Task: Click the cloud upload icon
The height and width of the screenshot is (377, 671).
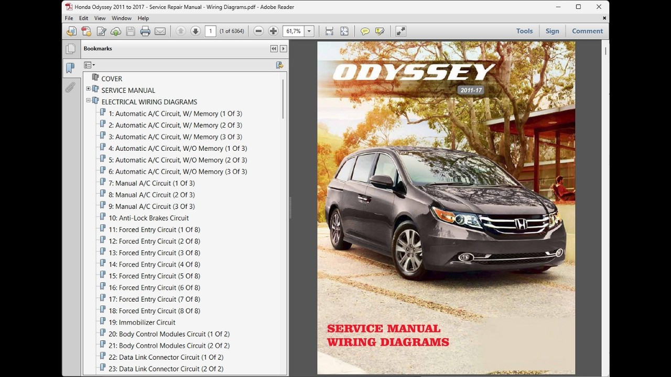Action: point(116,31)
